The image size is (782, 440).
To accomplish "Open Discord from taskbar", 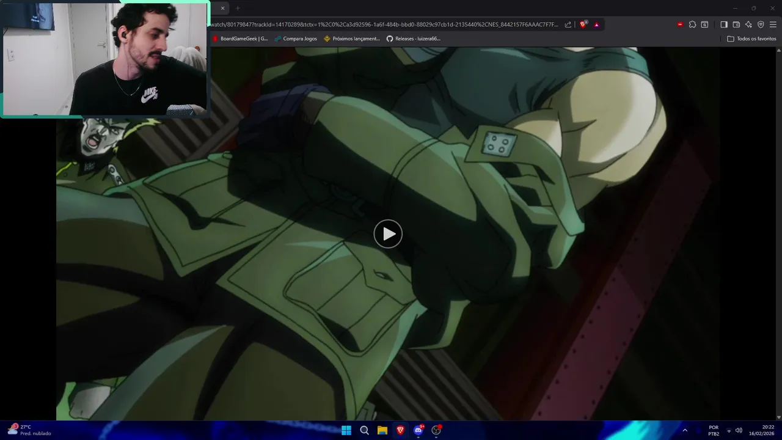I will (x=418, y=430).
